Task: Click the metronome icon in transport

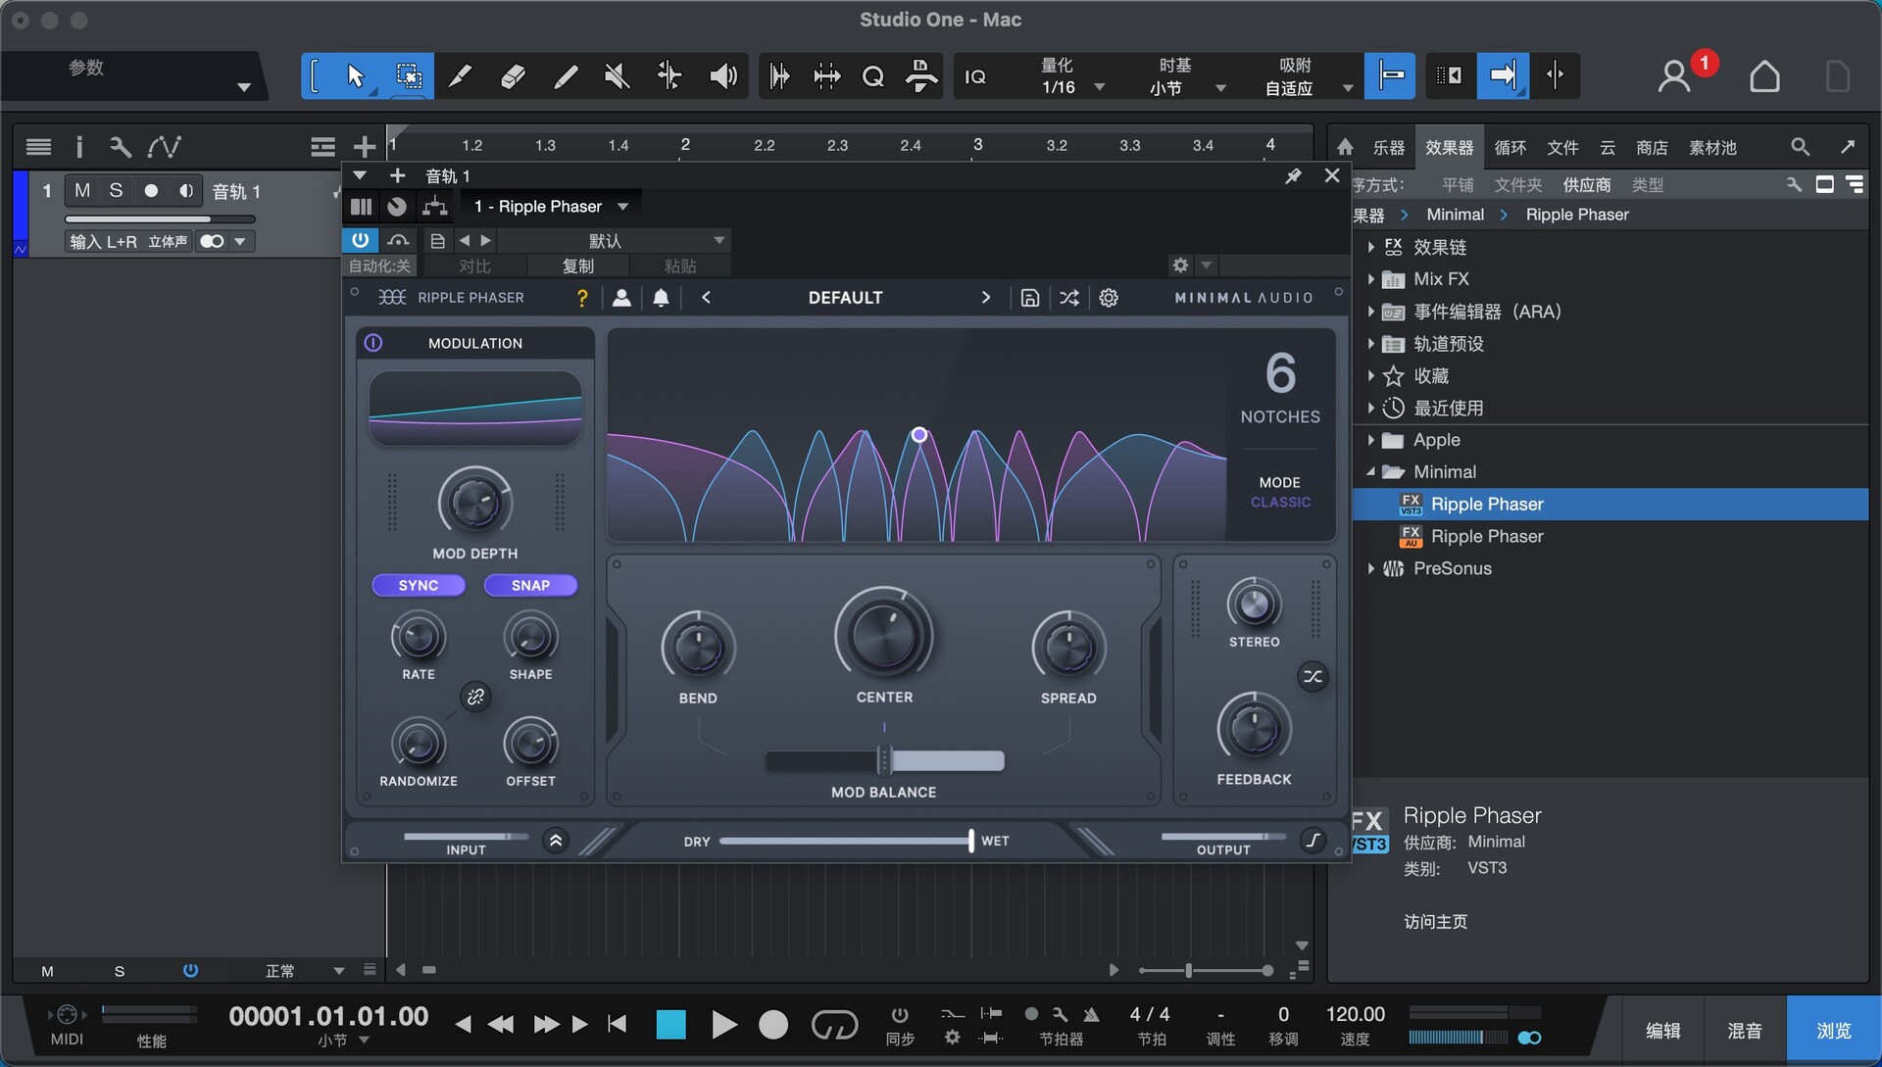Action: point(1091,1014)
